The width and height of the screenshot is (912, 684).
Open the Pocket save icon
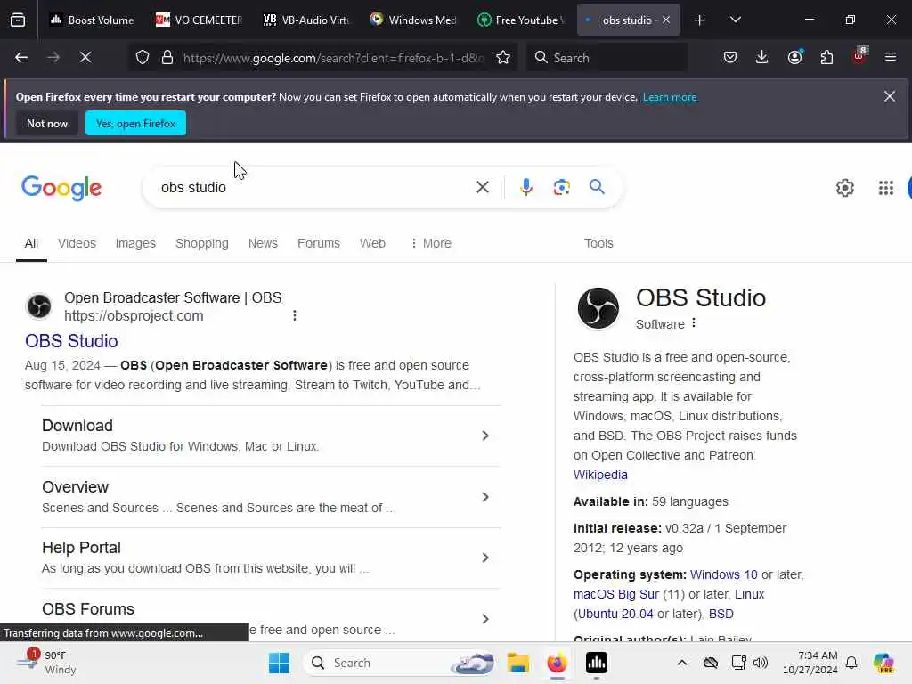(730, 58)
